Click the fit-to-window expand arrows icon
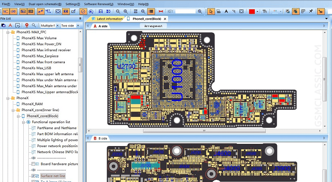This screenshot has height=182, width=332. click(x=58, y=11)
